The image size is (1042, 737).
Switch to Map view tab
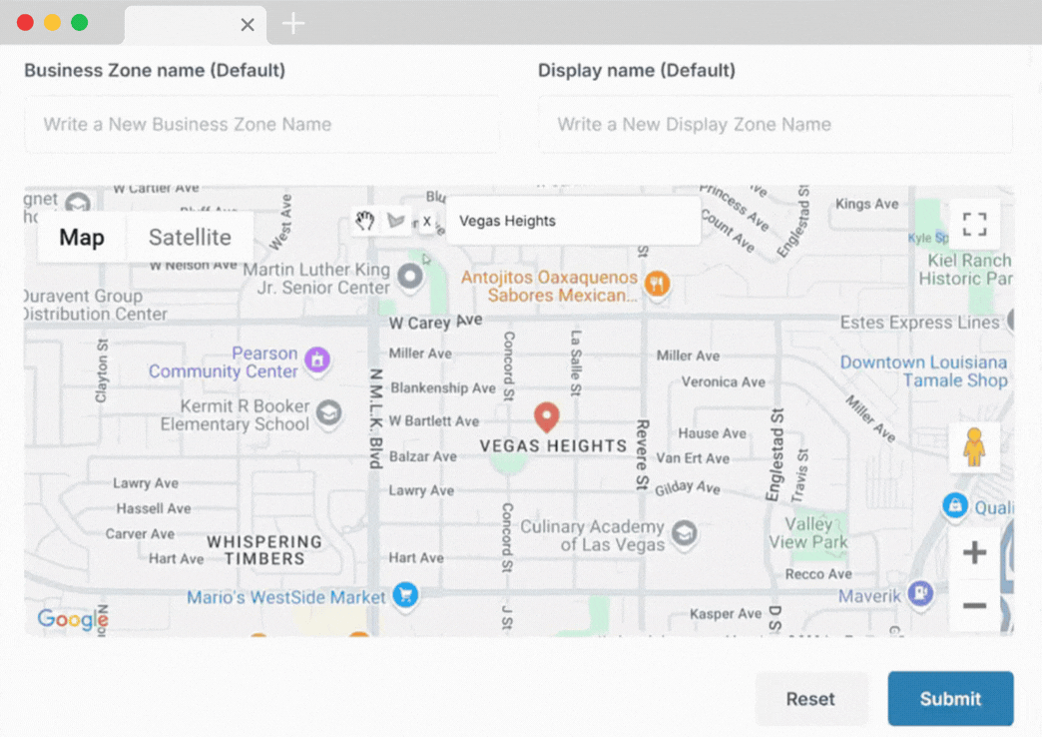pos(82,238)
